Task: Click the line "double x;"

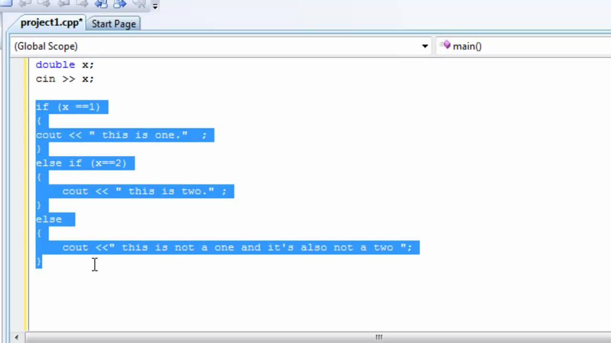Action: pos(65,65)
